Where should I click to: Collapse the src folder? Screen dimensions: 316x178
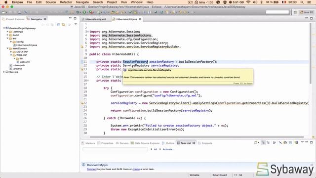pyautogui.click(x=7, y=39)
